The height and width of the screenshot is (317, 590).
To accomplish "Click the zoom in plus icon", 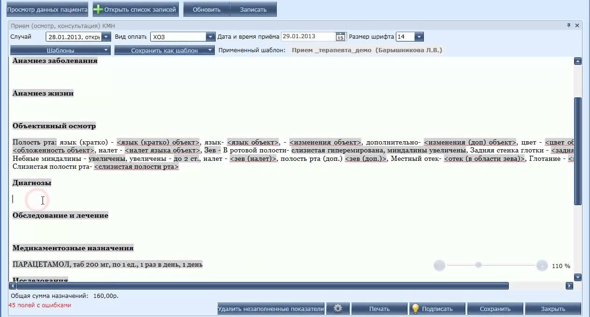I will tap(541, 266).
